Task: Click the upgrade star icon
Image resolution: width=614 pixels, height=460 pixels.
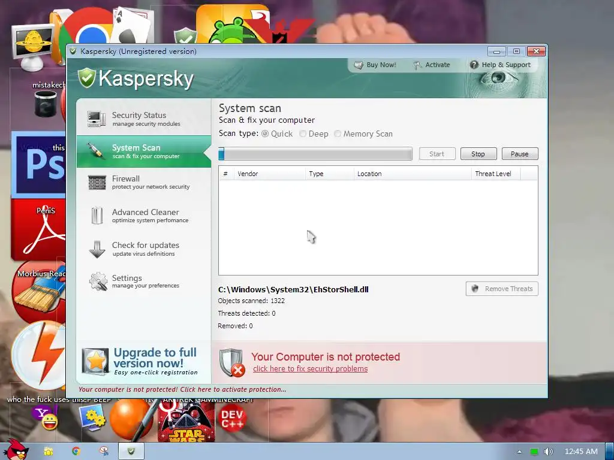Action: pos(95,361)
